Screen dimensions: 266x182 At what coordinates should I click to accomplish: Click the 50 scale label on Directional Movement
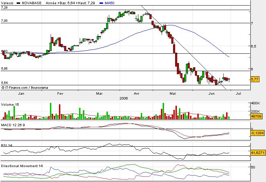253,167
